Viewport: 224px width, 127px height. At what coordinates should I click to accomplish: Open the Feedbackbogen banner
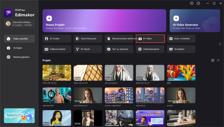[19, 116]
